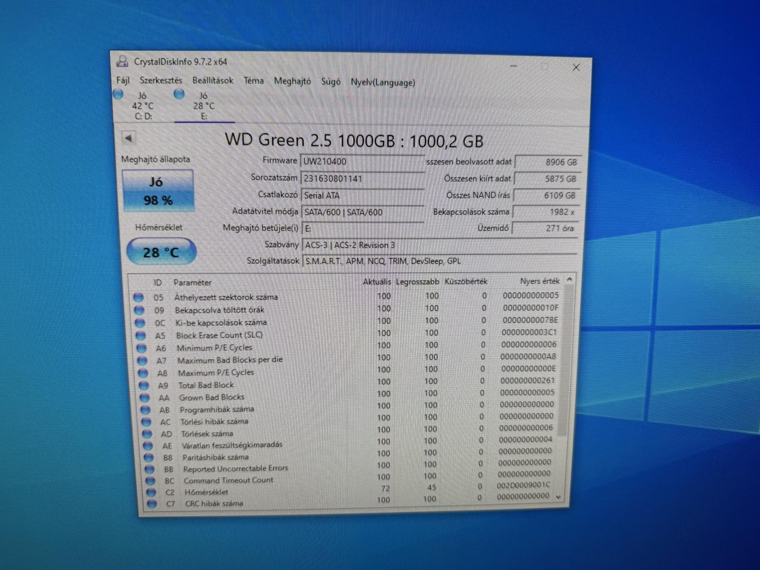Viewport: 760px width, 570px height.
Task: Click status orb for Programhibák száma
Action: point(145,410)
